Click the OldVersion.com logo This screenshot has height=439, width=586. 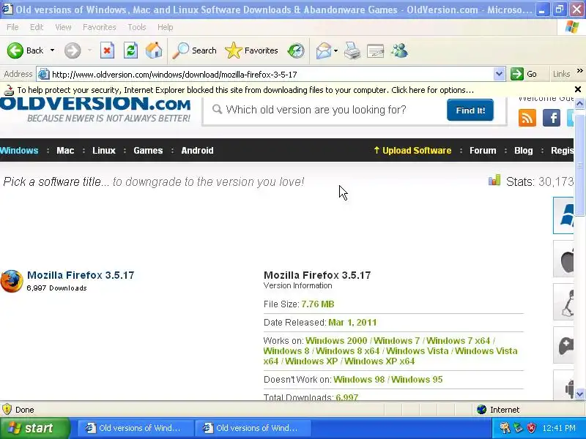coord(95,108)
